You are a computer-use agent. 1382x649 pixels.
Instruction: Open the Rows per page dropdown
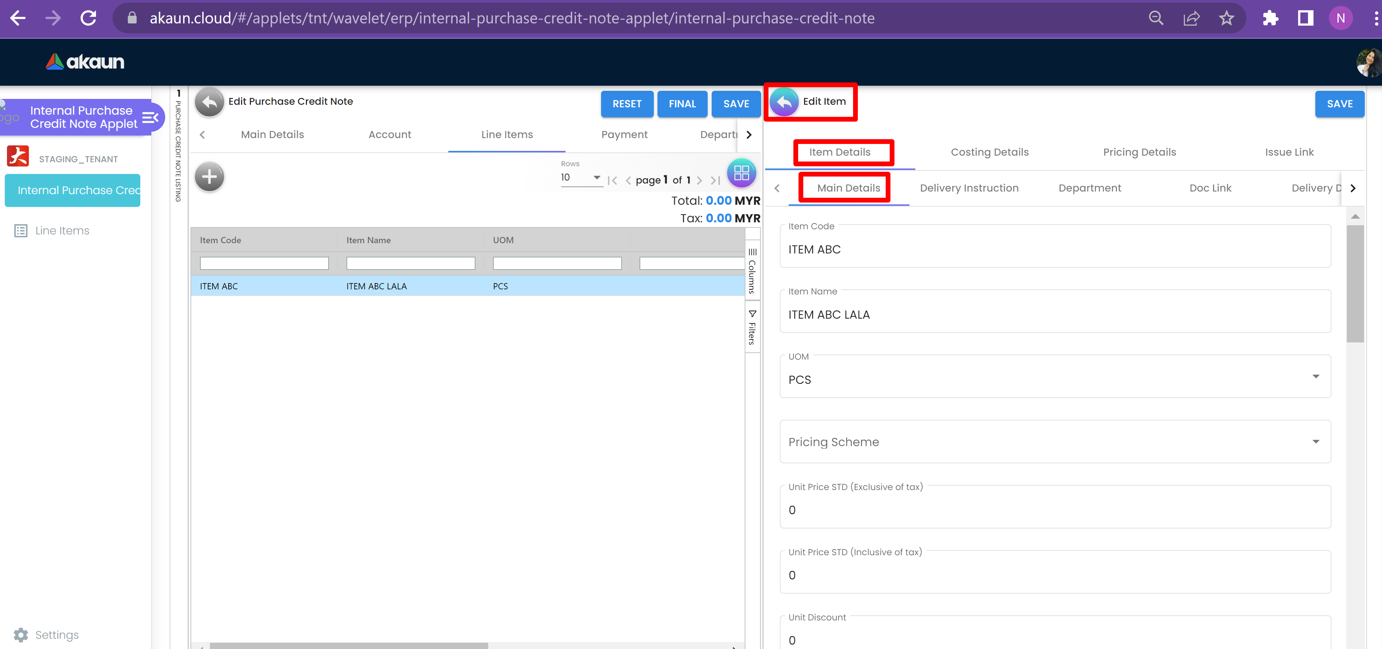click(x=581, y=178)
